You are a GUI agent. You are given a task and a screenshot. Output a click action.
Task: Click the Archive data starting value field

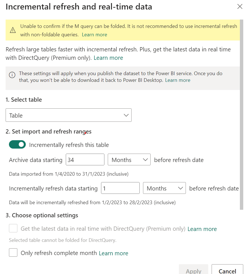click(x=85, y=159)
